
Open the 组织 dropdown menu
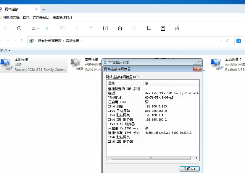5,51
